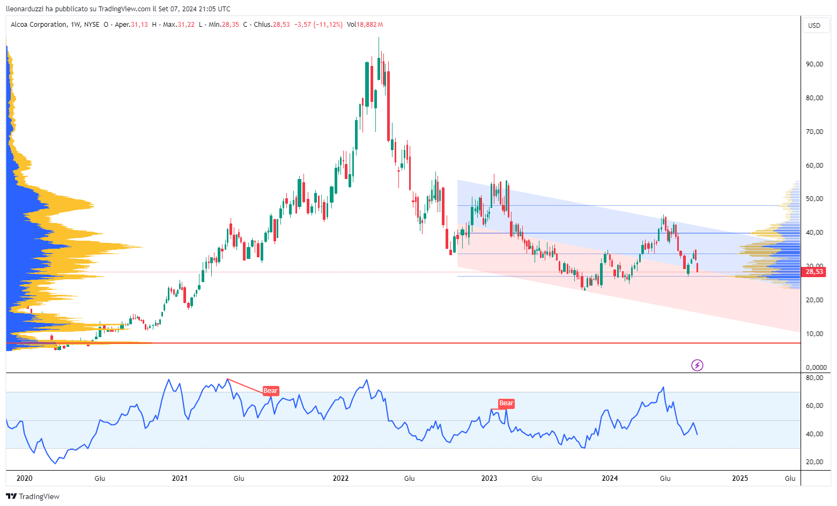Click the 20,00 label on the price scale

pos(814,300)
